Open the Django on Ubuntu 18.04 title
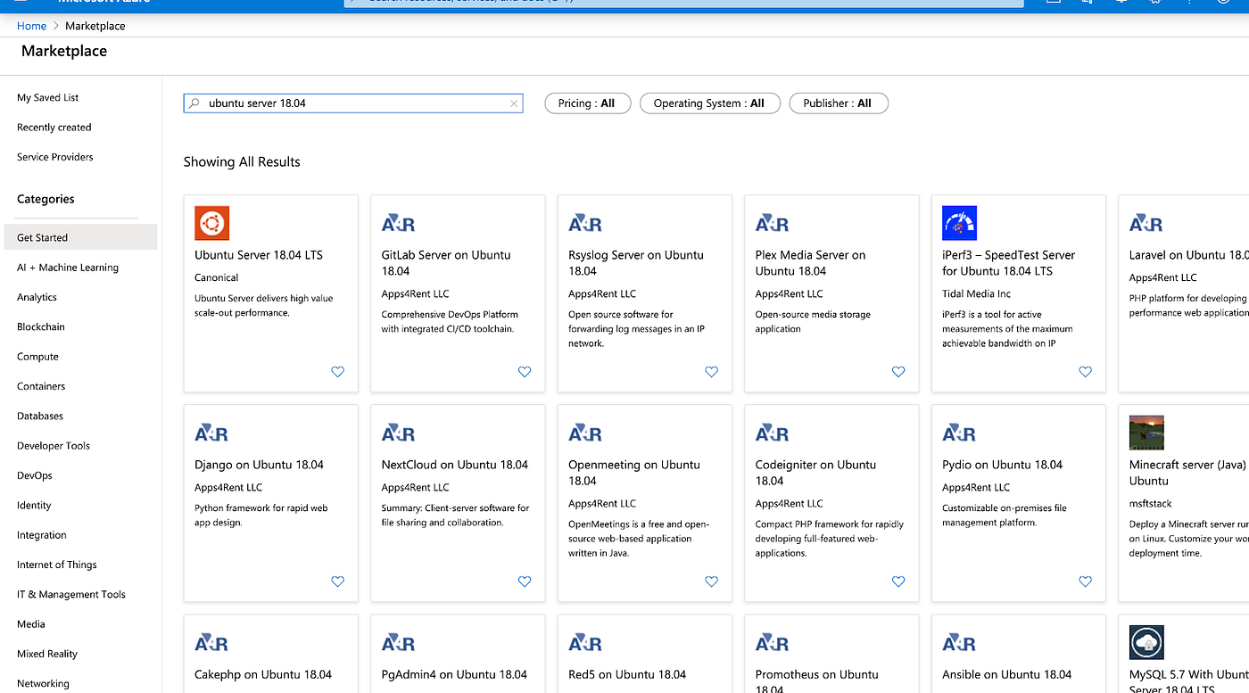The height and width of the screenshot is (693, 1249). click(259, 465)
